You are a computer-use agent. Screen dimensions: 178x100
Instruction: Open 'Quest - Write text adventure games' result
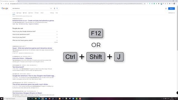(32, 48)
